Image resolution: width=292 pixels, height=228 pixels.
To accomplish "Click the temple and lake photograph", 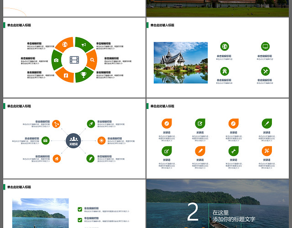I will [181, 63].
